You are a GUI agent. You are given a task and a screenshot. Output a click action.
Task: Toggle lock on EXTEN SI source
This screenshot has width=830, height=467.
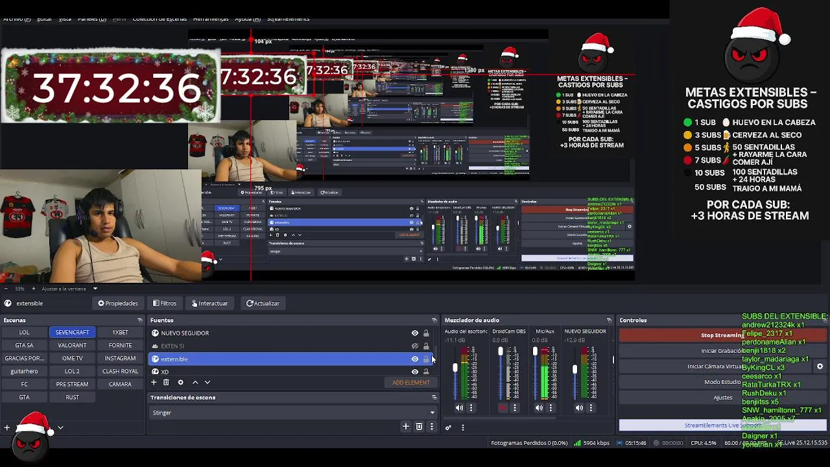(x=426, y=346)
